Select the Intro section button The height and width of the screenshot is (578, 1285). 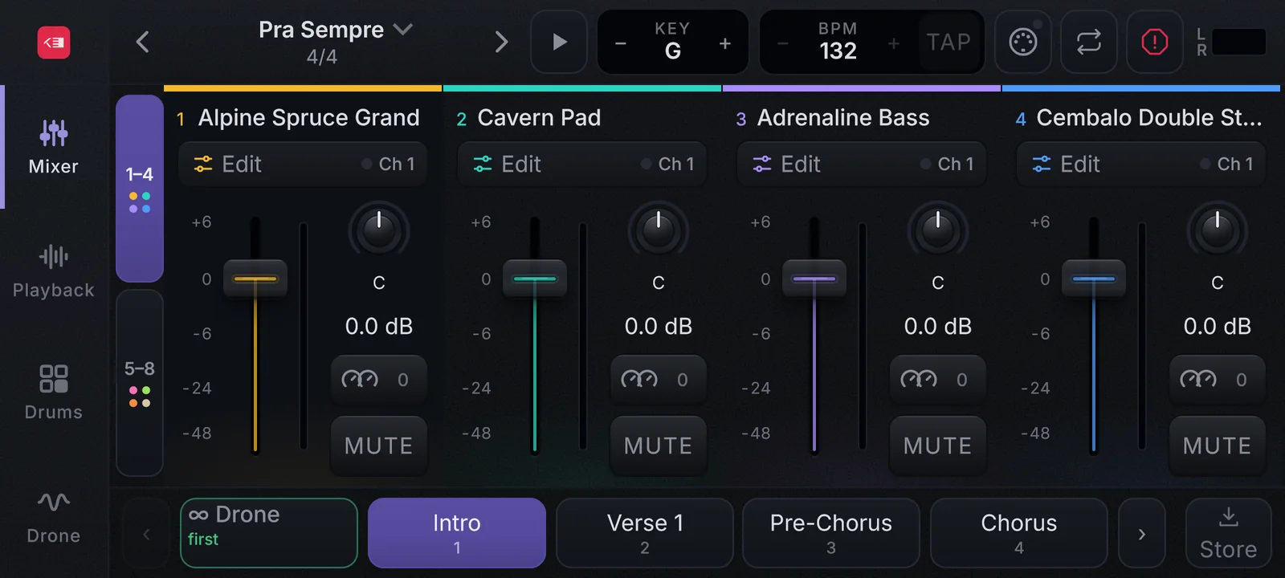click(x=457, y=533)
